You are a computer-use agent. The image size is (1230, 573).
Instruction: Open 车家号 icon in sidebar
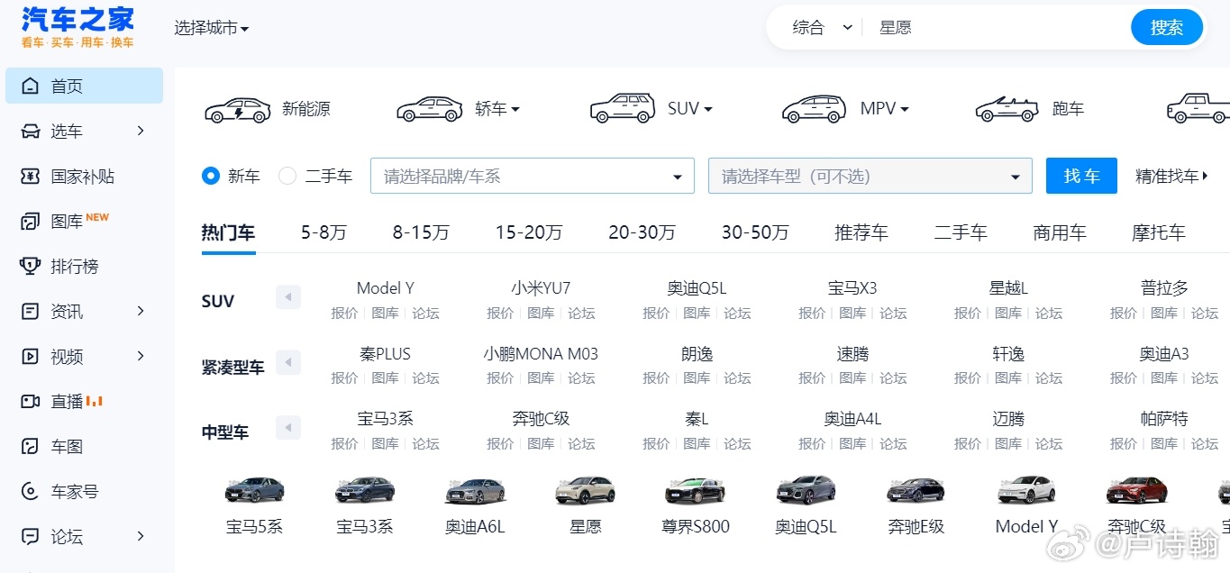tap(31, 492)
